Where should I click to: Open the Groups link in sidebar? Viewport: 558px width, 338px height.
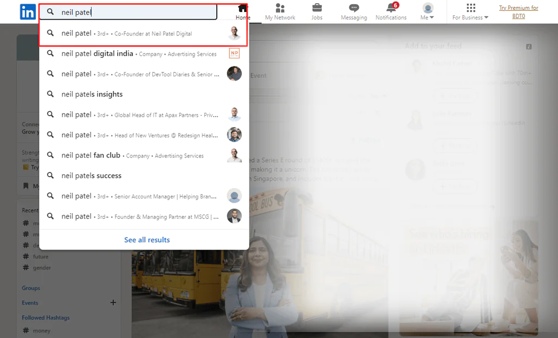pyautogui.click(x=31, y=288)
